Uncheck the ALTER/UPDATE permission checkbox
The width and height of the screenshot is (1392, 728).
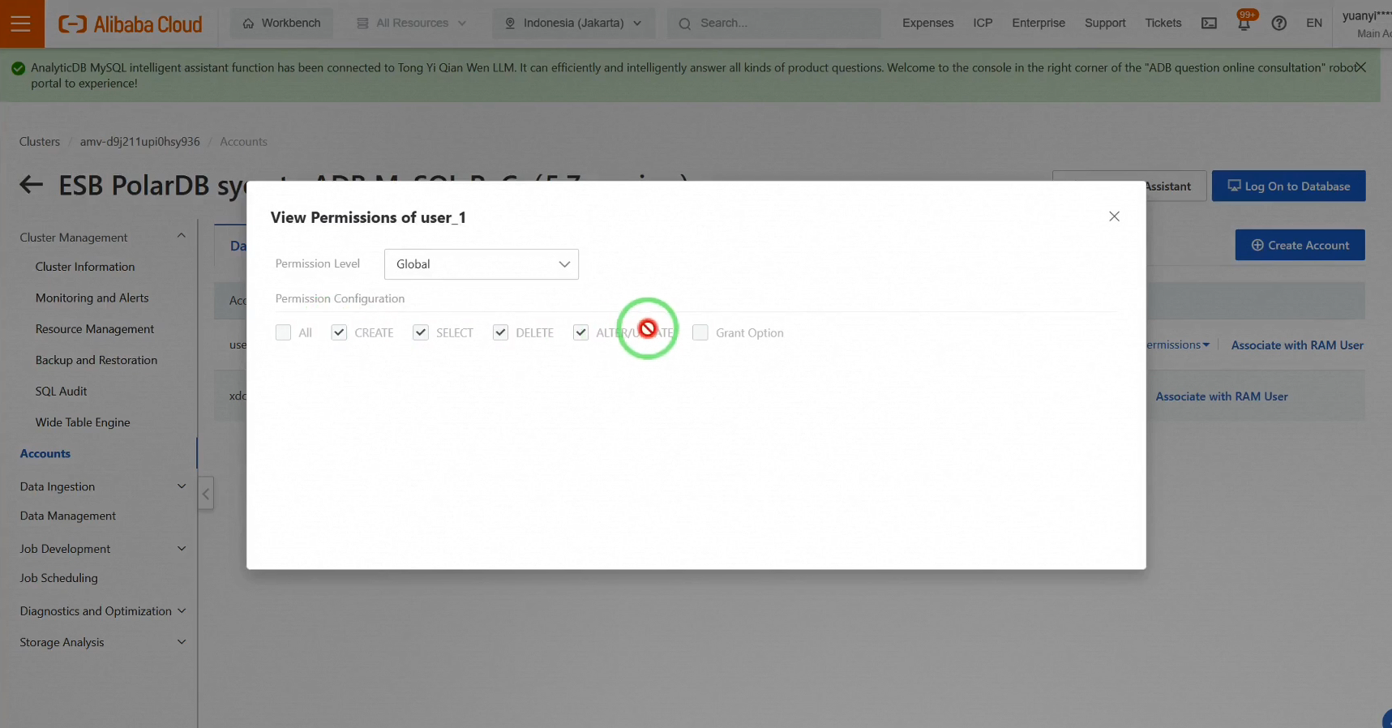tap(580, 332)
